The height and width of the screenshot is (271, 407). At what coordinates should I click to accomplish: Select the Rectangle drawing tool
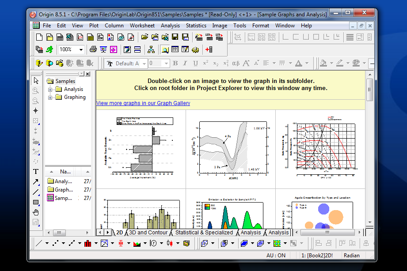pos(36,202)
